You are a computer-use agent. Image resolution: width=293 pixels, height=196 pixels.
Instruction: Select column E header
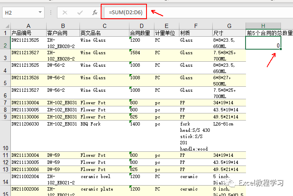click(x=166, y=26)
